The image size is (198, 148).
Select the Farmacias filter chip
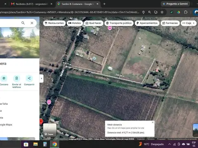click(x=170, y=23)
